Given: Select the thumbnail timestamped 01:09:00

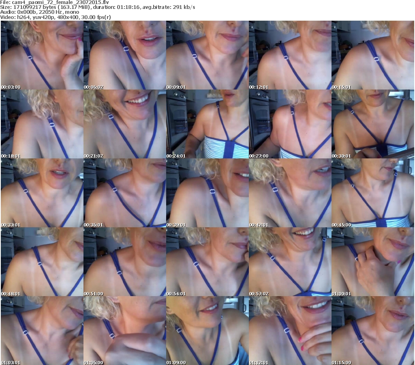Looking at the screenshot, I should [207, 331].
